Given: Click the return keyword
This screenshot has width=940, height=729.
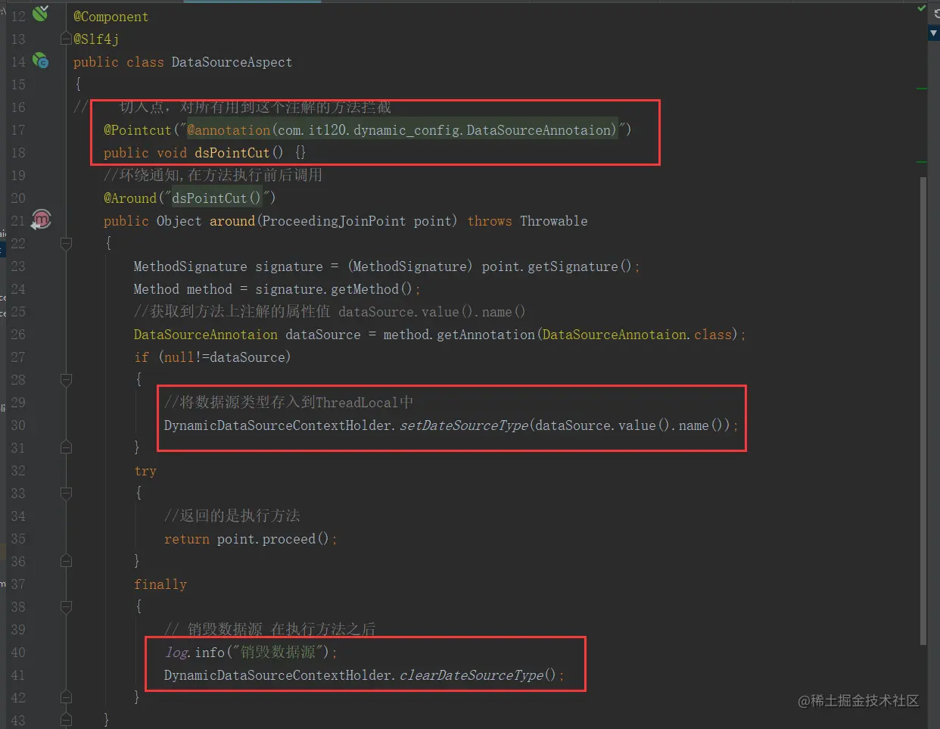Looking at the screenshot, I should pos(187,539).
